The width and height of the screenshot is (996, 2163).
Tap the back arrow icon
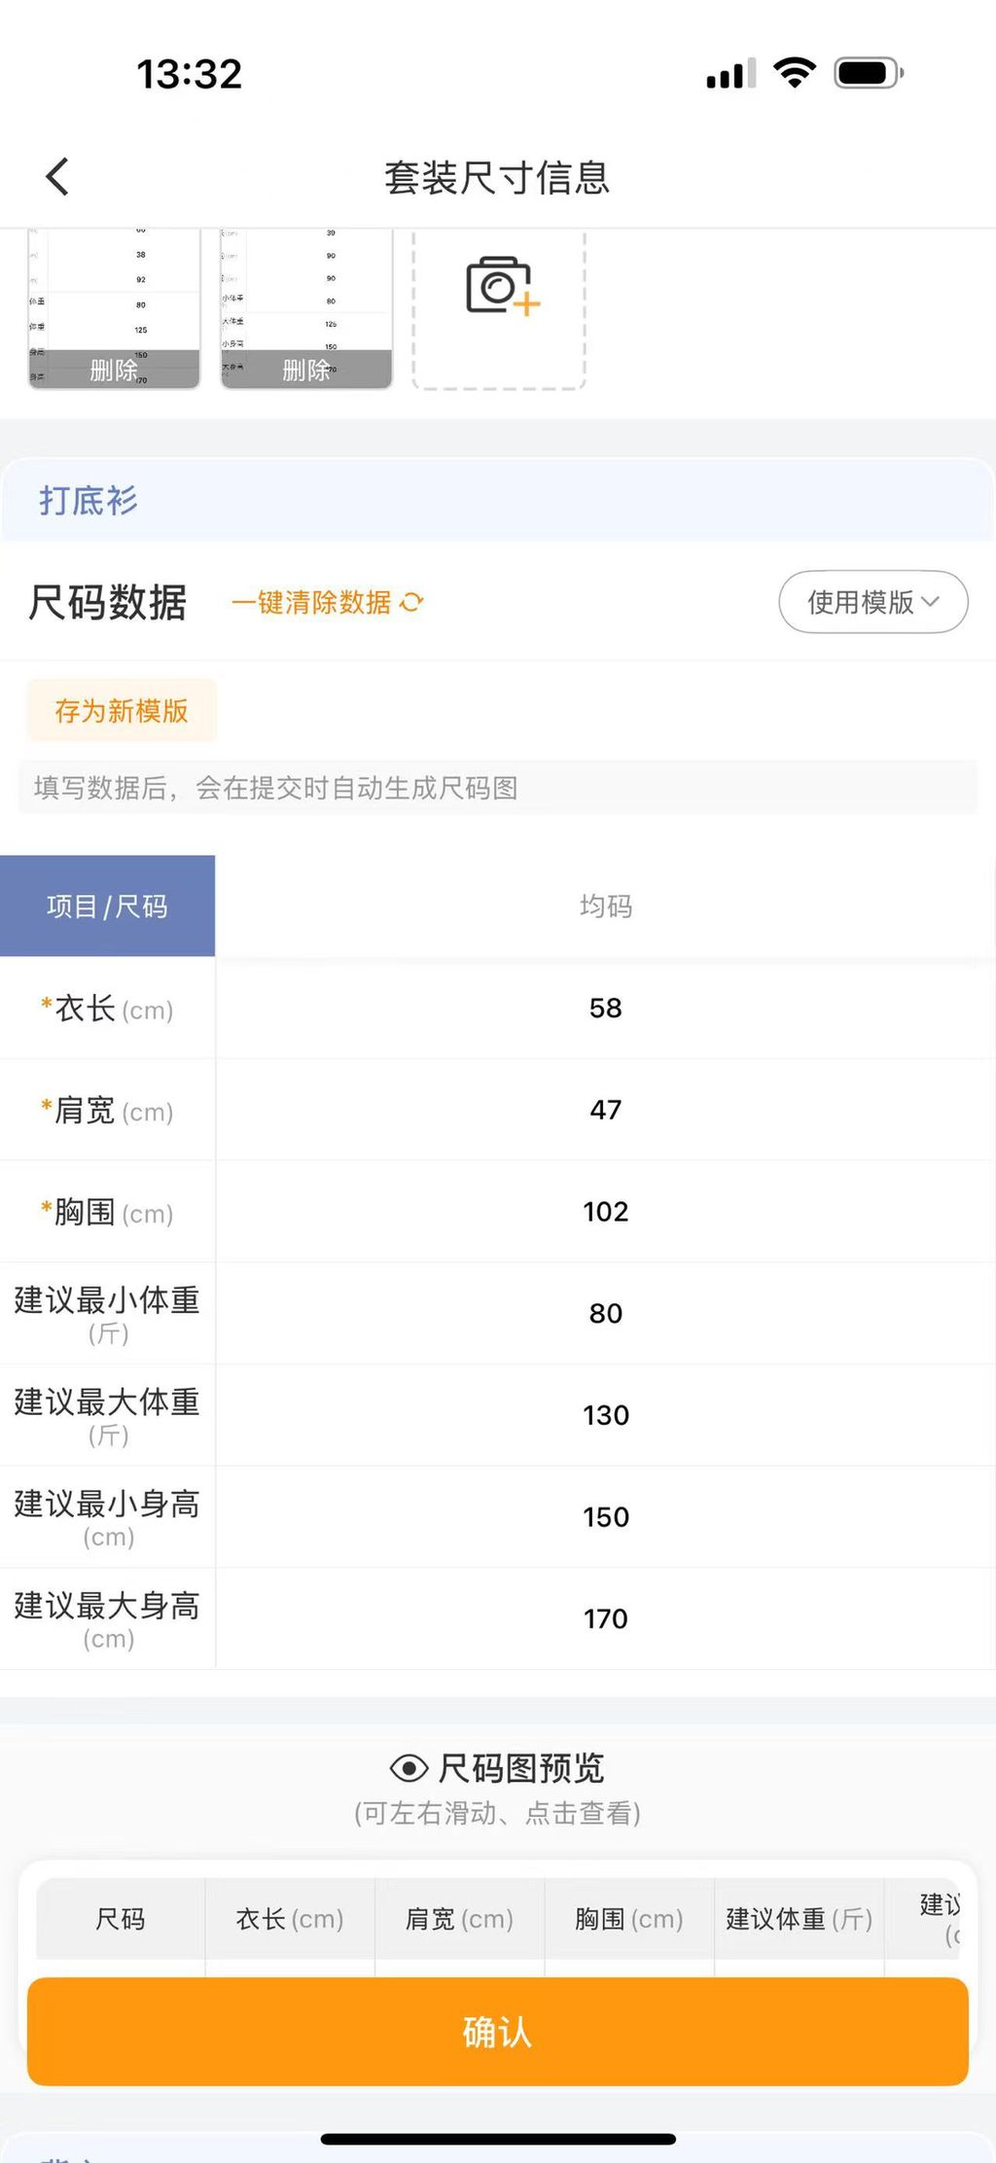pos(57,177)
